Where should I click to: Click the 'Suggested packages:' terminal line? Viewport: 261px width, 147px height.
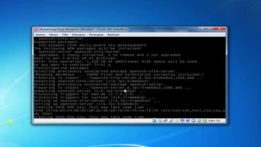click(56, 42)
